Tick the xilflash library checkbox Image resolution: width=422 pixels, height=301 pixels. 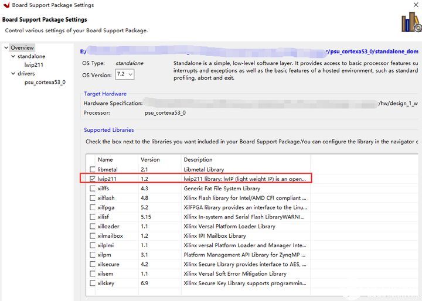point(92,198)
